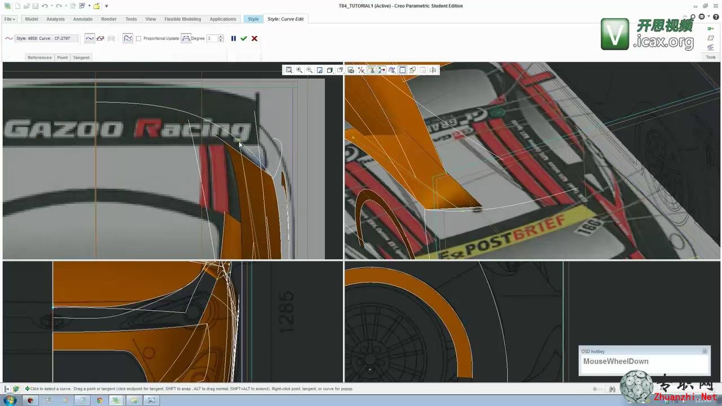This screenshot has height=406, width=722.
Task: Open the Undo history dropdown arrow
Action: (x=52, y=6)
